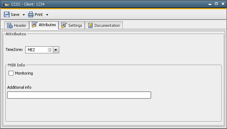Image resolution: width=227 pixels, height=129 pixels.
Task: Click the Save button label
Action: point(15,14)
